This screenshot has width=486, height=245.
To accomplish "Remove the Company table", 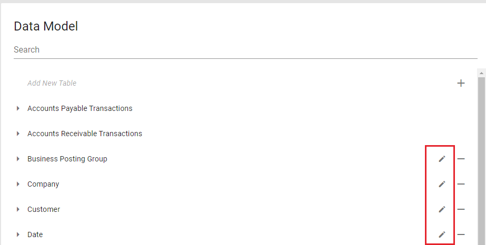I will click(x=461, y=184).
